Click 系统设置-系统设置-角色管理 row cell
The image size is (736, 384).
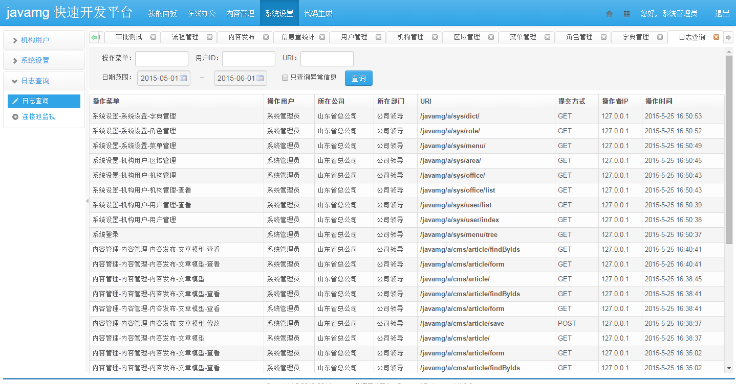177,131
